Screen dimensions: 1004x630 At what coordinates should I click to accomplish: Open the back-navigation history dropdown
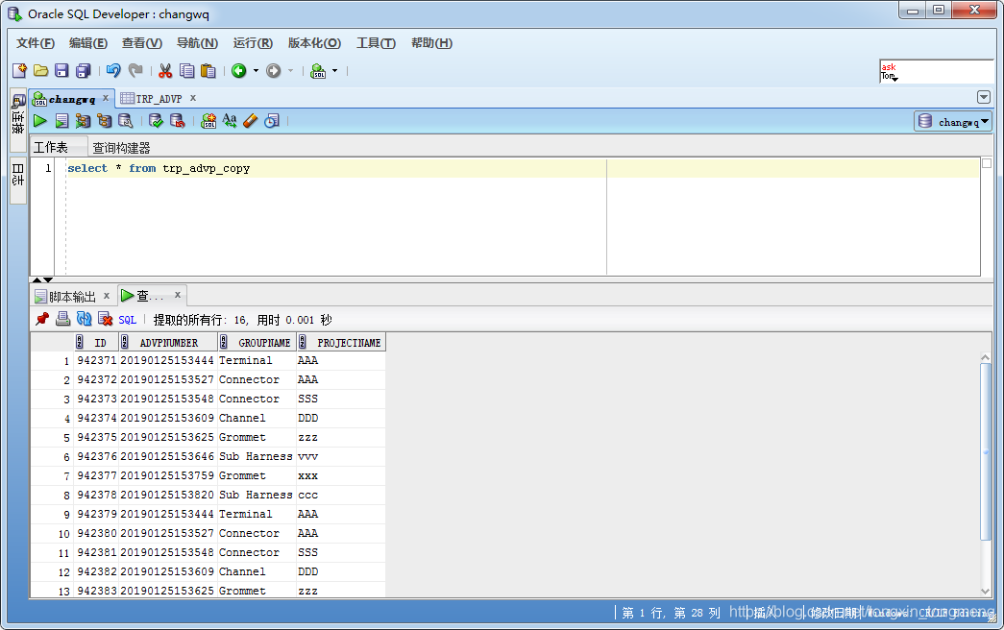pyautogui.click(x=257, y=71)
